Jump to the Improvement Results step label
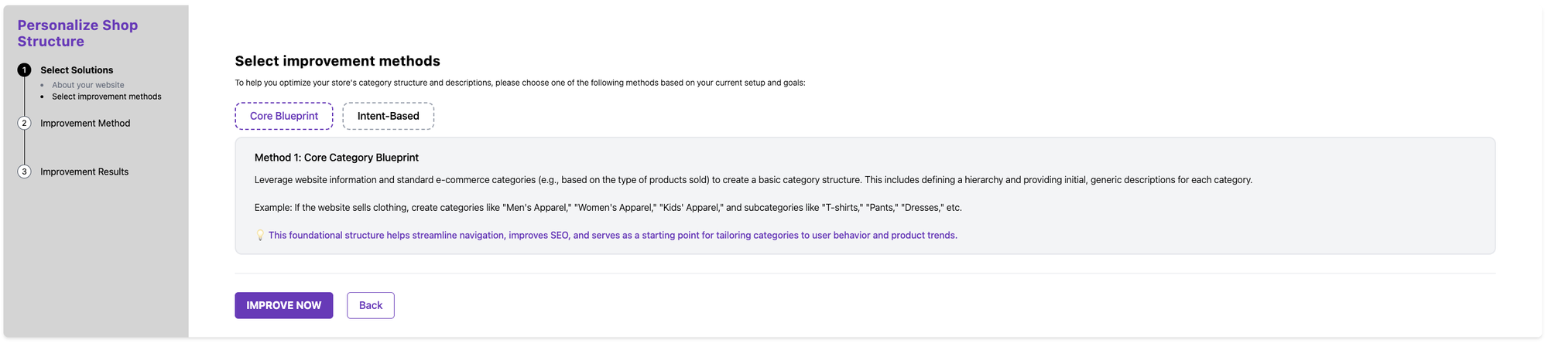The height and width of the screenshot is (343, 1548). pos(84,172)
